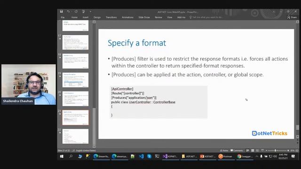301x169 pixels.
Task: Click the zoom slider handle
Action: click(275, 151)
